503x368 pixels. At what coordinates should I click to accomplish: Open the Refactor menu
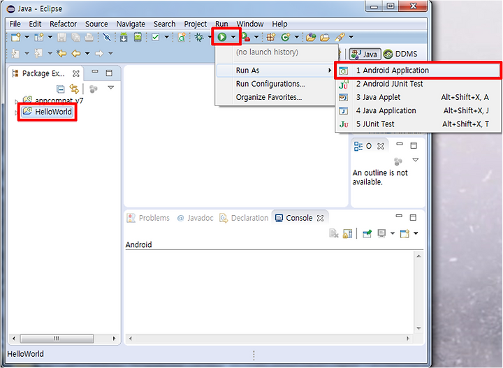pyautogui.click(x=63, y=24)
